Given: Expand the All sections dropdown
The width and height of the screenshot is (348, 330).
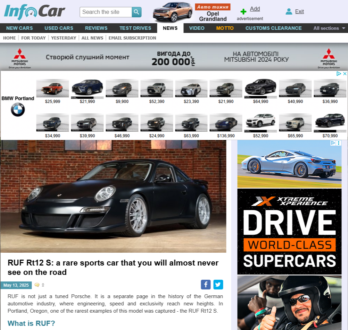Looking at the screenshot, I should click(329, 28).
